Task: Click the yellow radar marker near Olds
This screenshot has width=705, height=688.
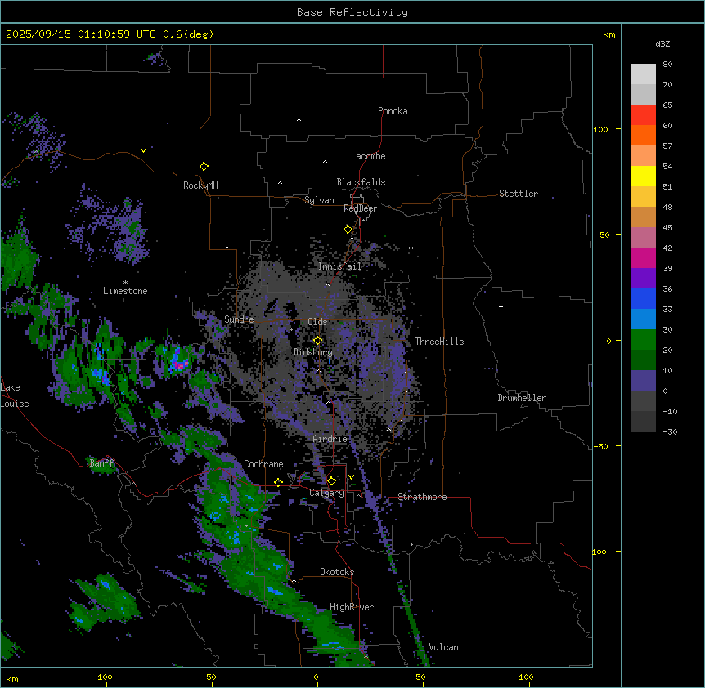Action: tap(317, 340)
